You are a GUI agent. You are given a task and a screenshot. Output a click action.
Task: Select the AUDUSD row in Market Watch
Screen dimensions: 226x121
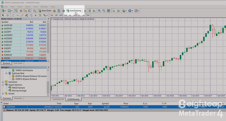click(24, 42)
